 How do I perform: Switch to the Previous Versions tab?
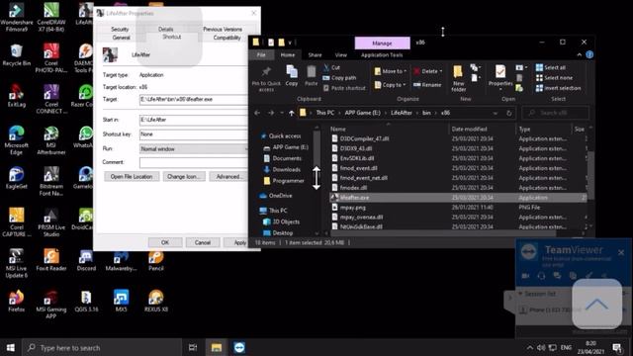[223, 29]
